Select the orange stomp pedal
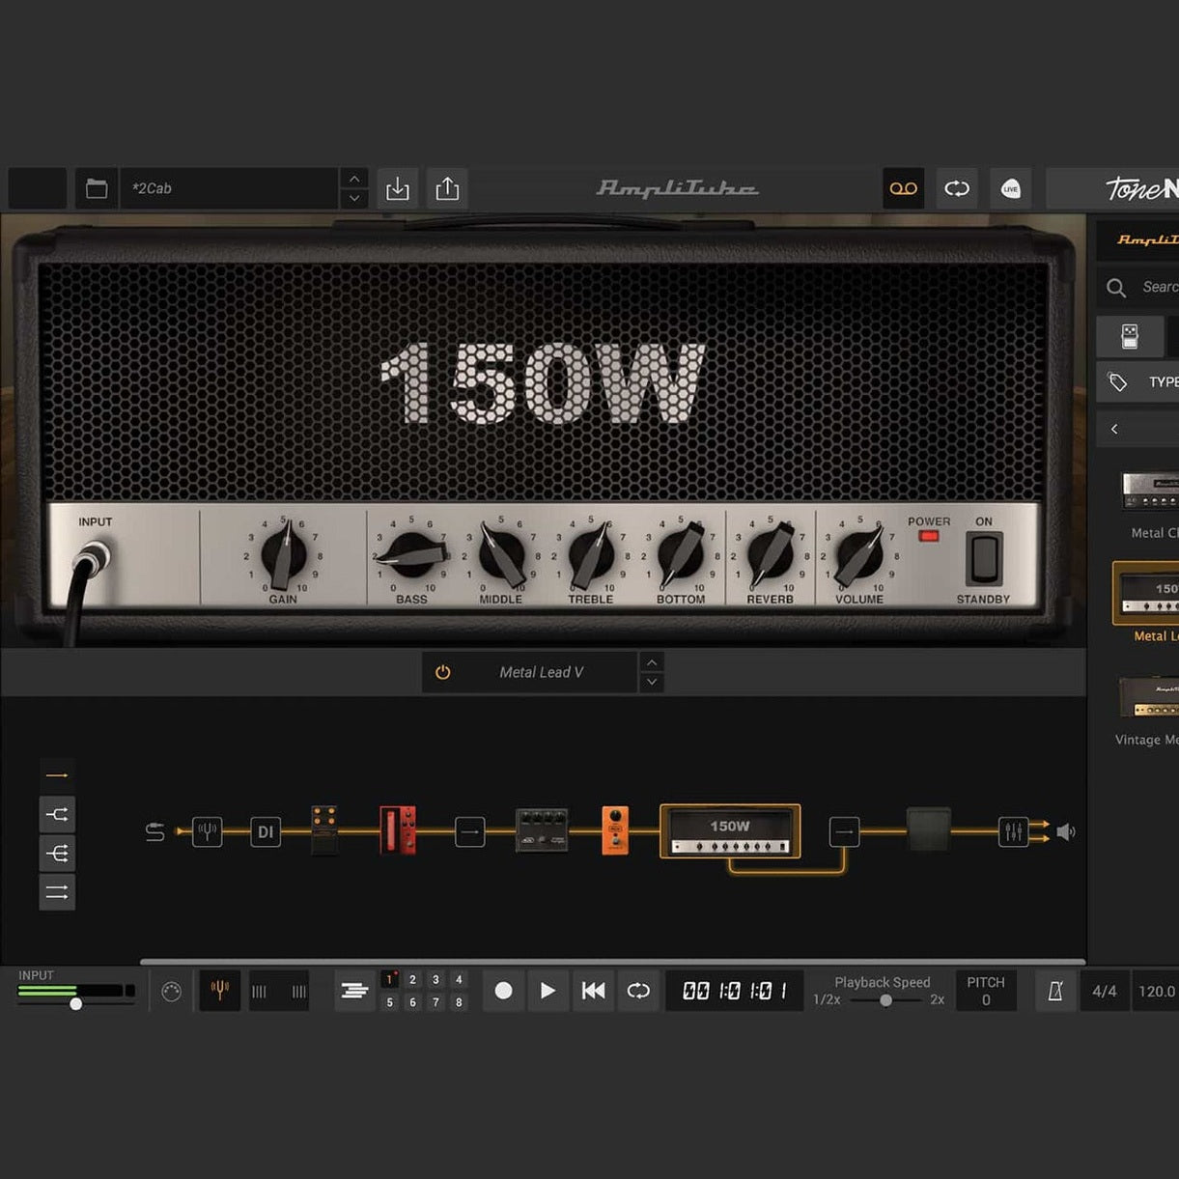The image size is (1179, 1179). point(615,830)
